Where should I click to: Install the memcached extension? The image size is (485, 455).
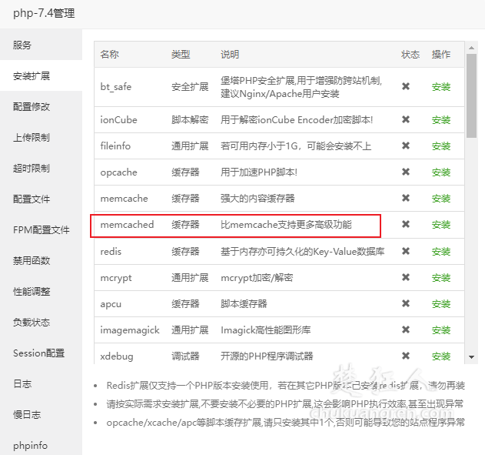tap(441, 225)
